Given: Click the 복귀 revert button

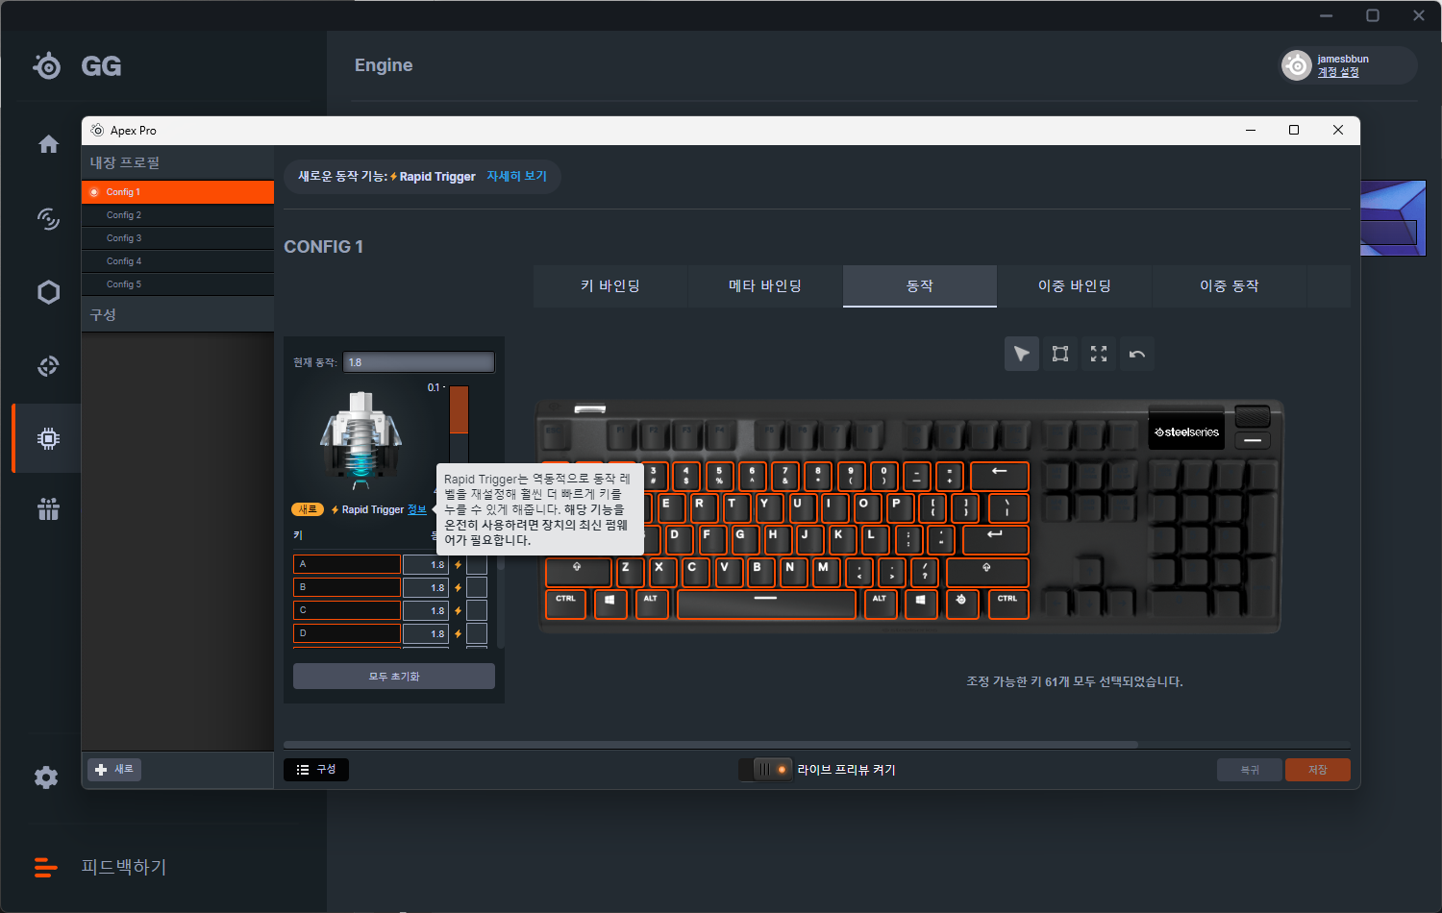Looking at the screenshot, I should click(1250, 770).
